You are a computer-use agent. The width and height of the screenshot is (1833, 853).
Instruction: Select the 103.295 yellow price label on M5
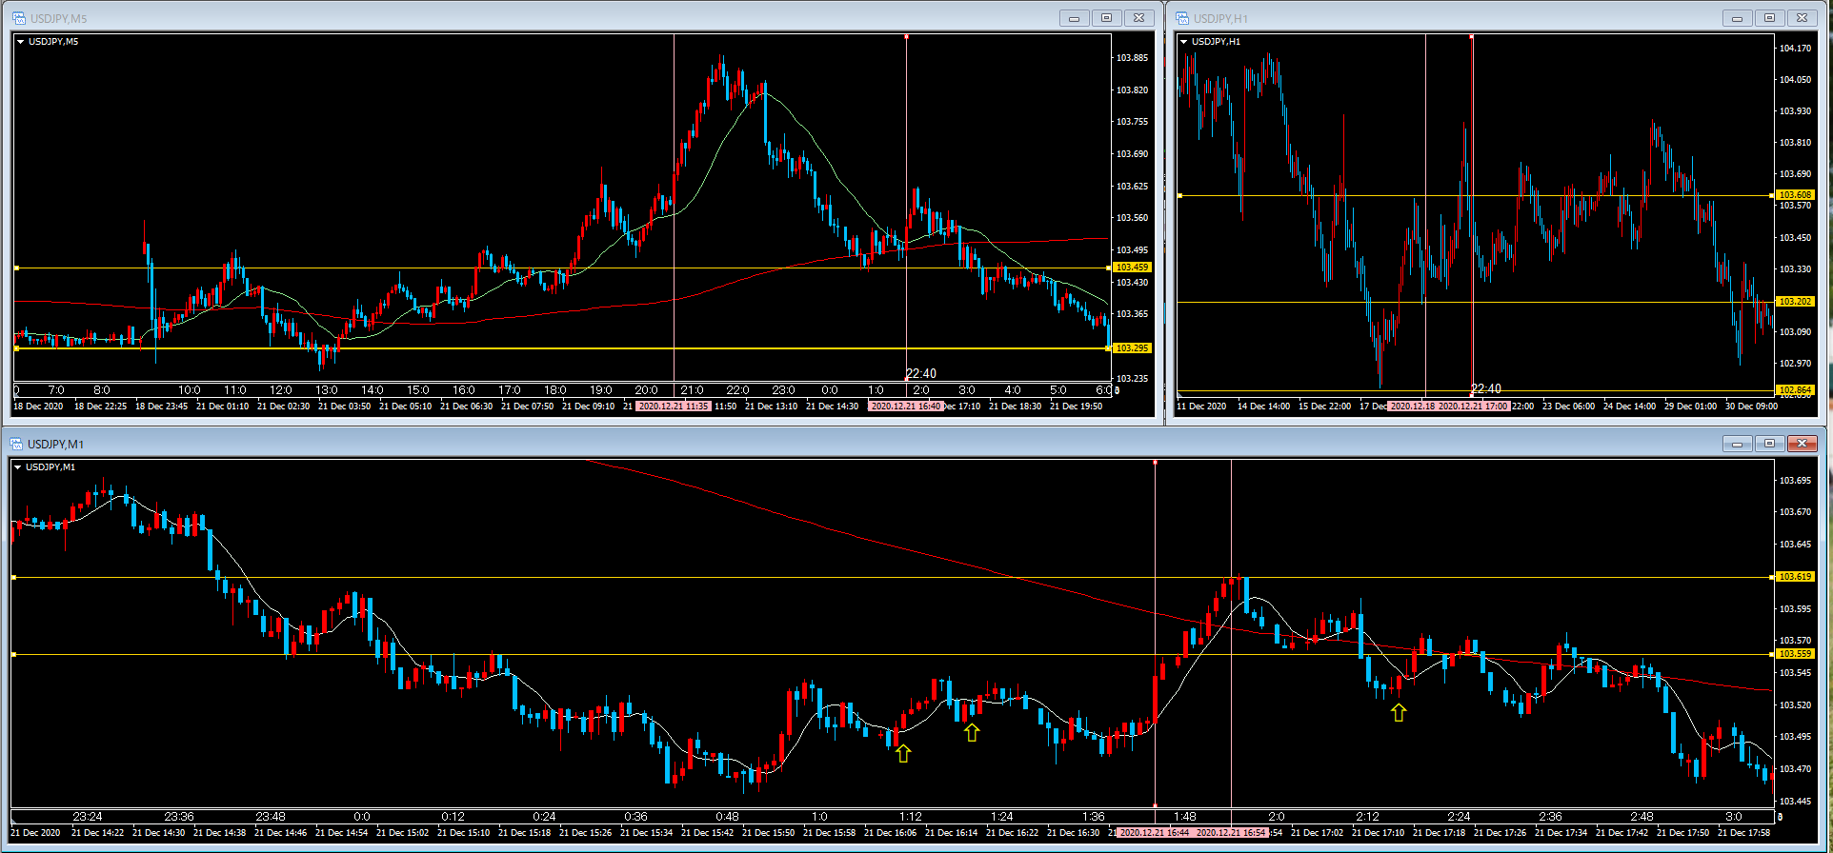click(x=1132, y=348)
